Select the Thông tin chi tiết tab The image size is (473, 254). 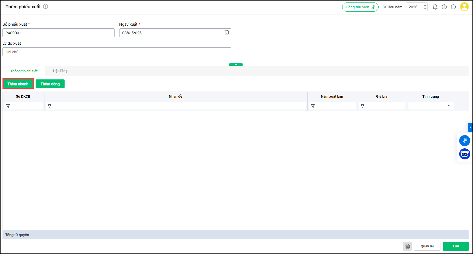[x=24, y=71]
